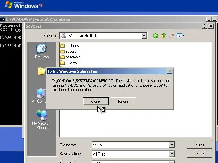Create new folder icon in Save As toolbar
The height and width of the screenshot is (163, 218).
tap(171, 36)
